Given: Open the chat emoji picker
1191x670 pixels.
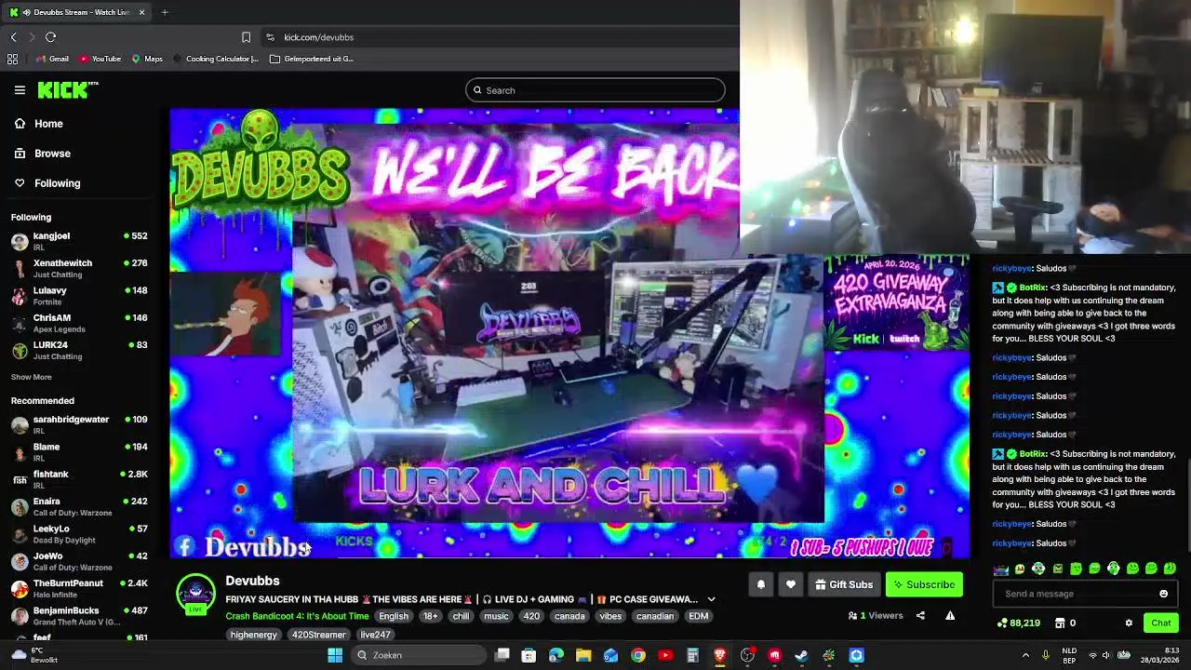Looking at the screenshot, I should pyautogui.click(x=1163, y=594).
